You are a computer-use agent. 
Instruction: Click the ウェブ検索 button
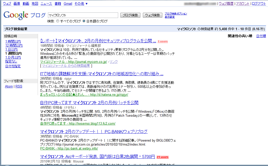(152, 15)
